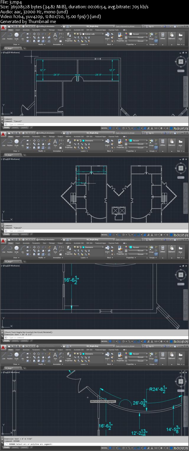Click the 14'-5 3/8" dimension text
The image size is (189, 451).
click(x=173, y=429)
